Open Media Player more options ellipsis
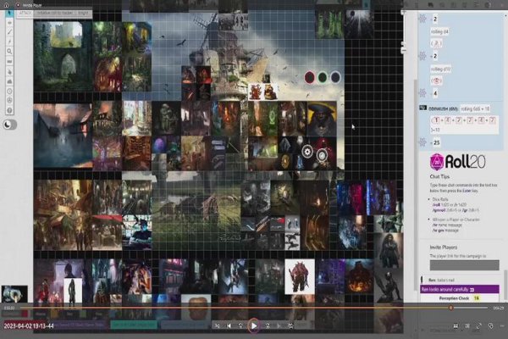The height and width of the screenshot is (339, 508). click(502, 325)
